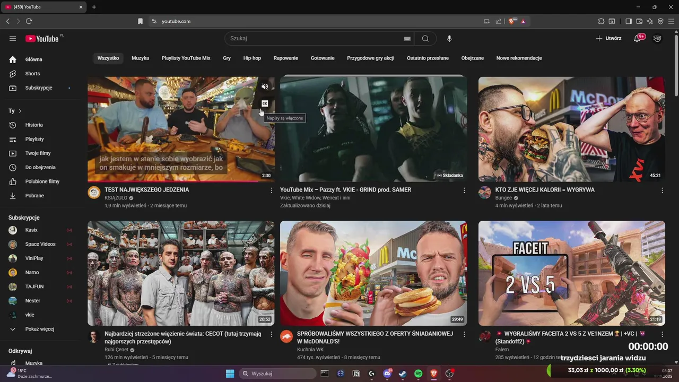Open the account avatar menu
Viewport: 679px width, 382px height.
(657, 38)
